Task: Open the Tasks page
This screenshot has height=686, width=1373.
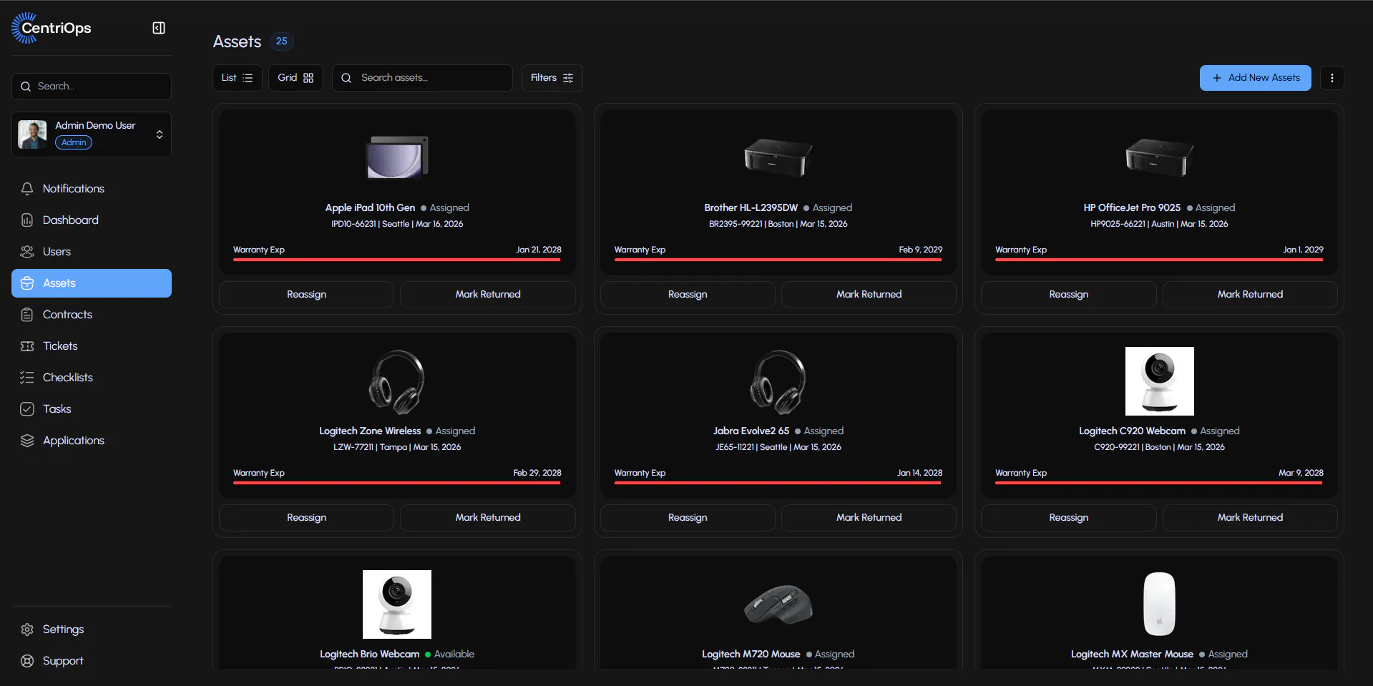Action: click(92, 409)
